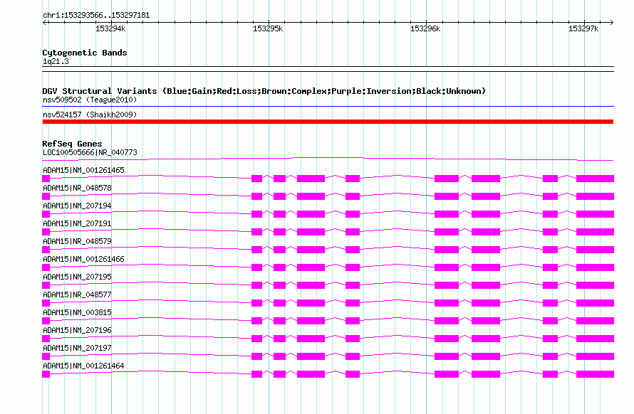The height and width of the screenshot is (414, 634).
Task: Click the last exon block of NM_001261465
Action: point(596,179)
